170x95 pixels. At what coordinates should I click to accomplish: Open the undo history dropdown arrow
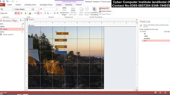click(9, 1)
